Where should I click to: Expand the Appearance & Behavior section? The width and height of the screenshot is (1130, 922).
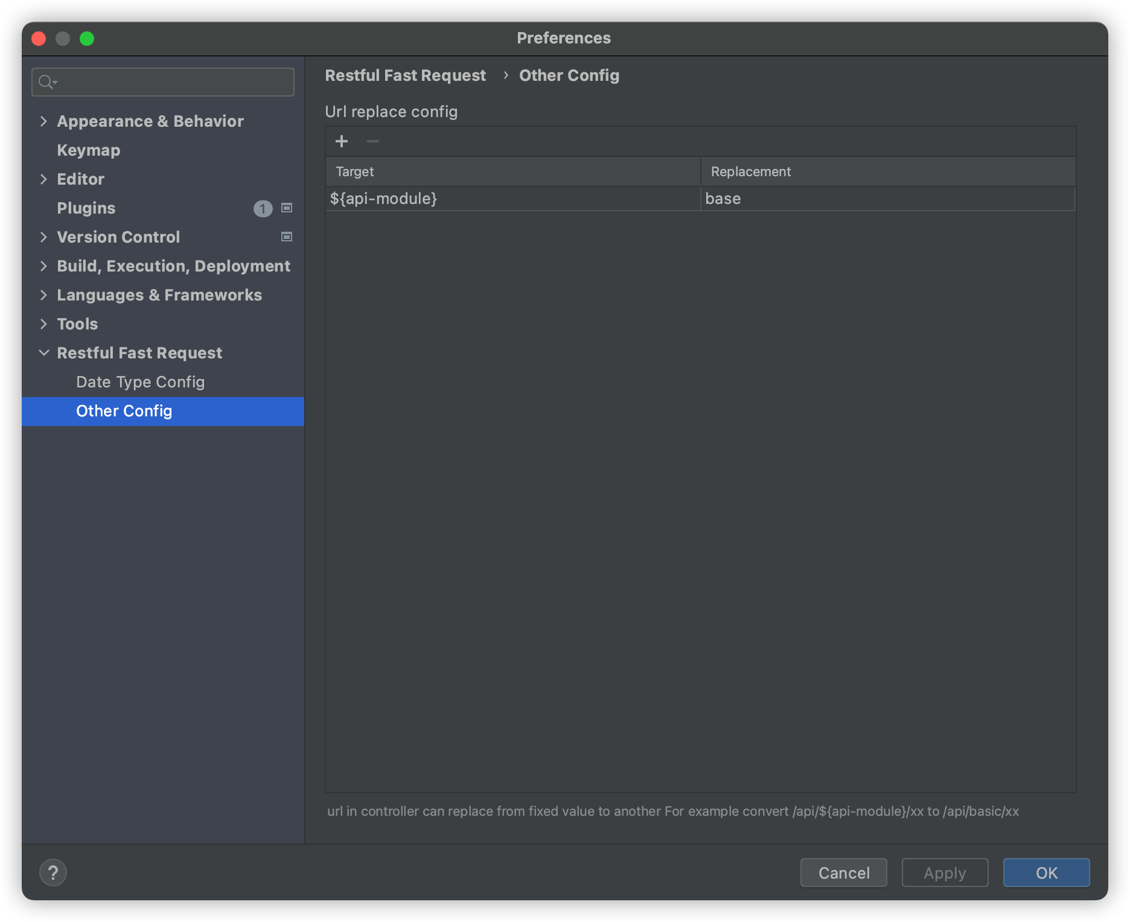(x=43, y=121)
